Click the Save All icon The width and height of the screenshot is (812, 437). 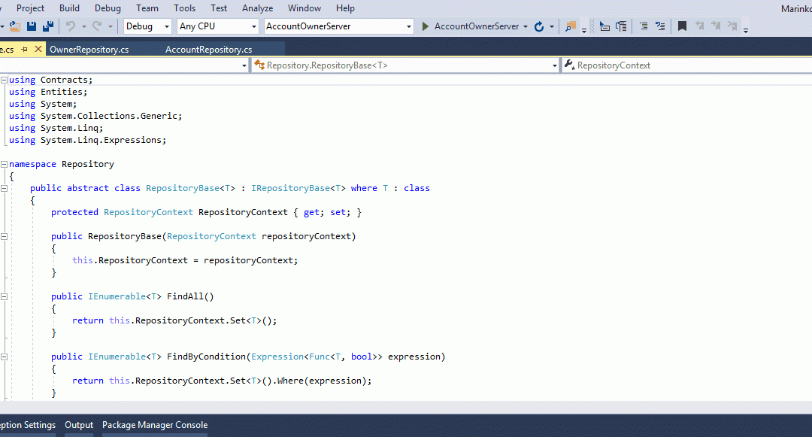click(48, 26)
